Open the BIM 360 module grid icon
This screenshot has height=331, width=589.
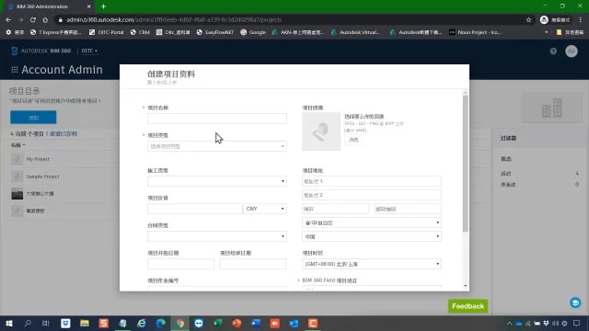(x=15, y=70)
